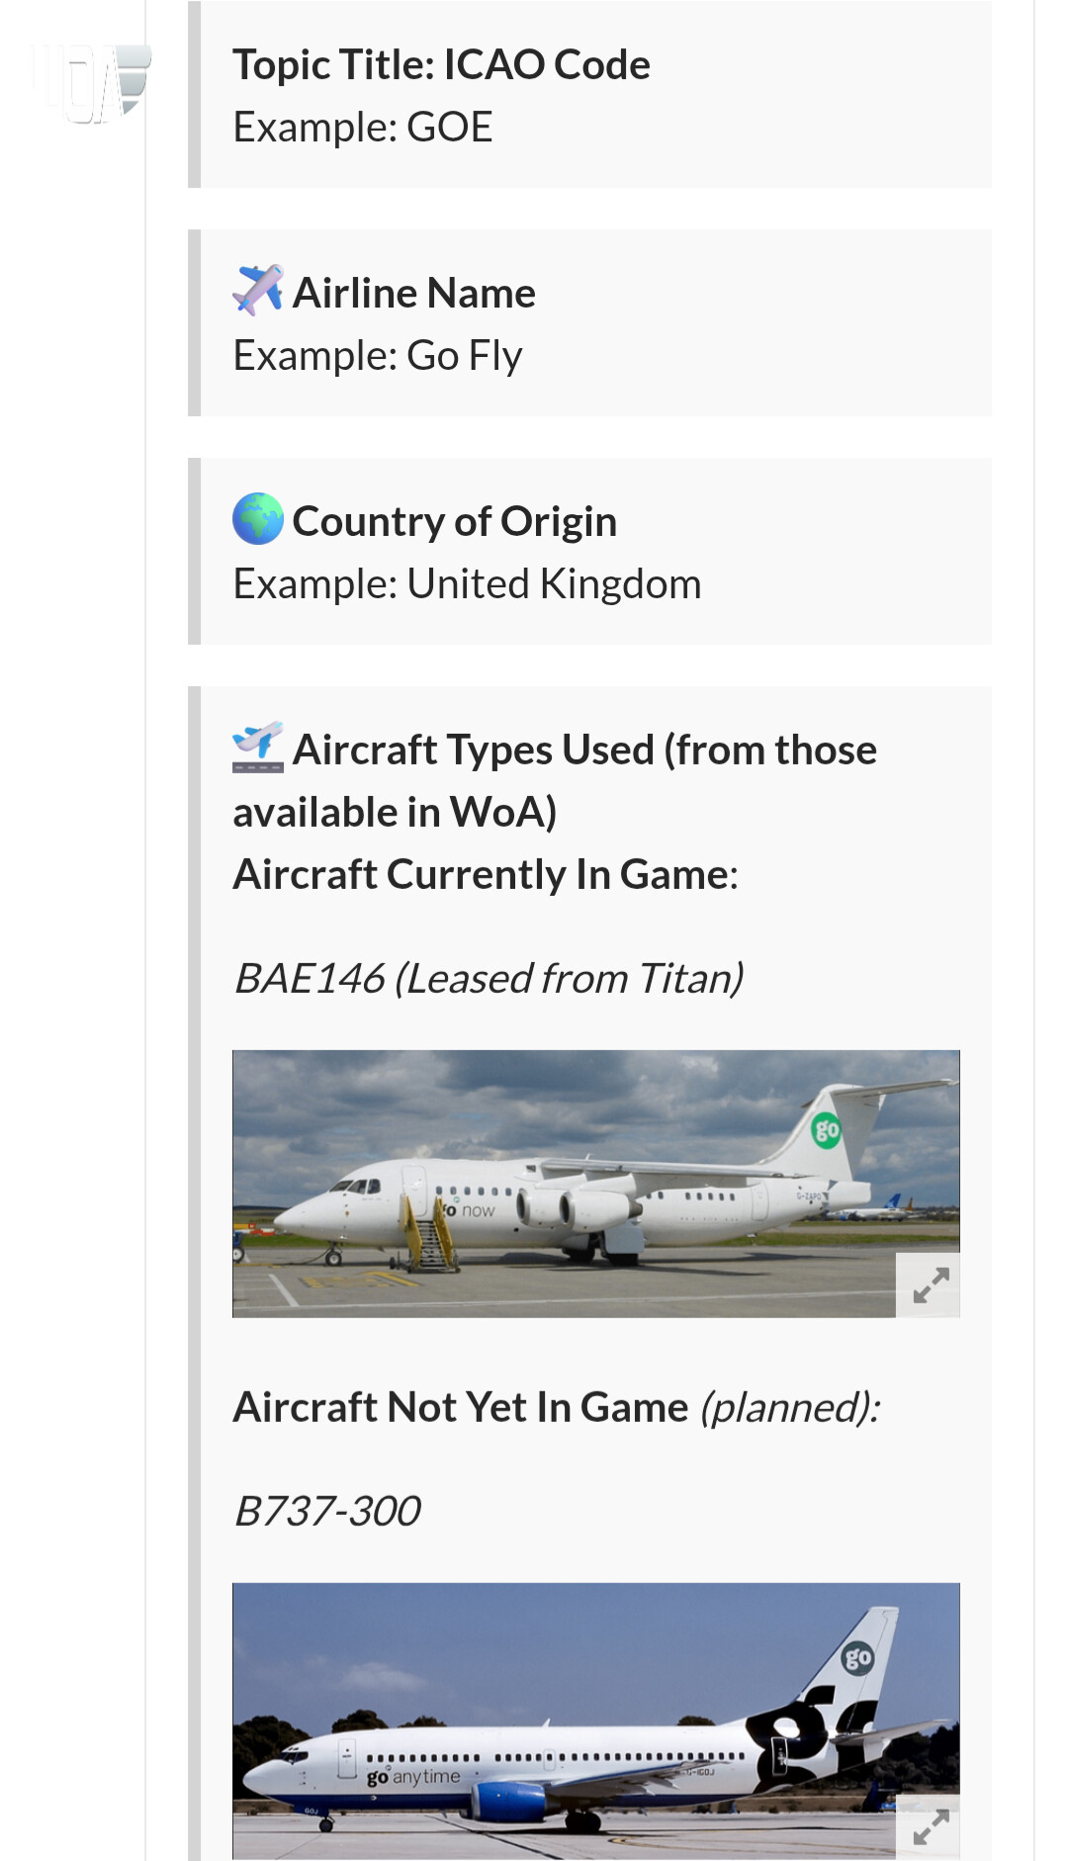Select the italic 'B737-300' text

[x=326, y=1511]
